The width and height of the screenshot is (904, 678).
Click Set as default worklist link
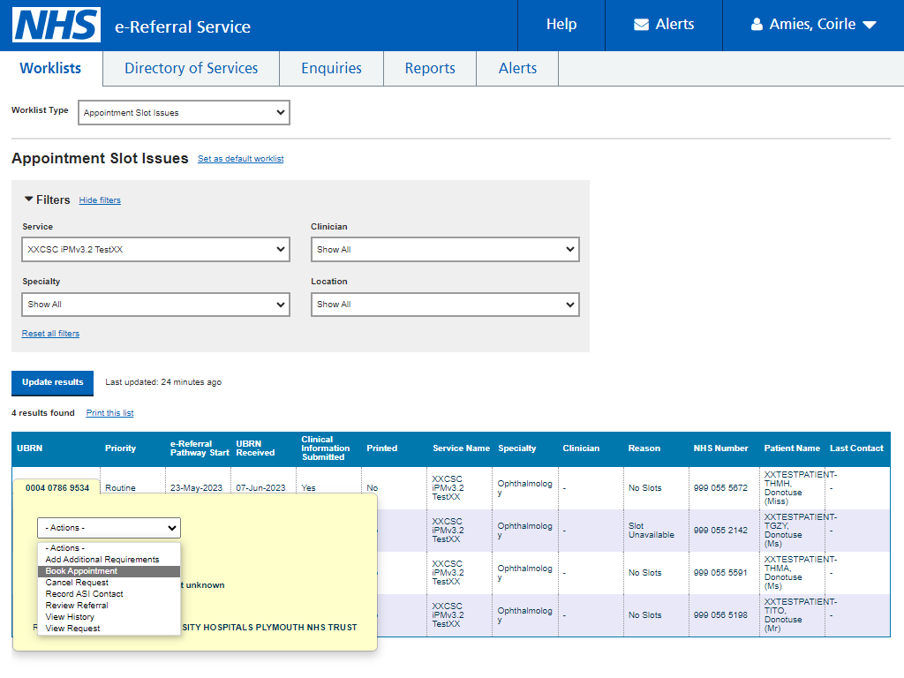(x=240, y=159)
